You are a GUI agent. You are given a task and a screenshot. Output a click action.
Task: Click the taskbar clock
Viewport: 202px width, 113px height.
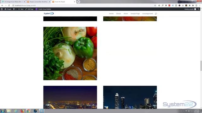click(197, 111)
